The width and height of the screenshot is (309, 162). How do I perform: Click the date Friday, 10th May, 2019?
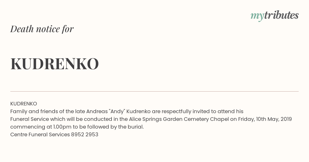click(265, 119)
